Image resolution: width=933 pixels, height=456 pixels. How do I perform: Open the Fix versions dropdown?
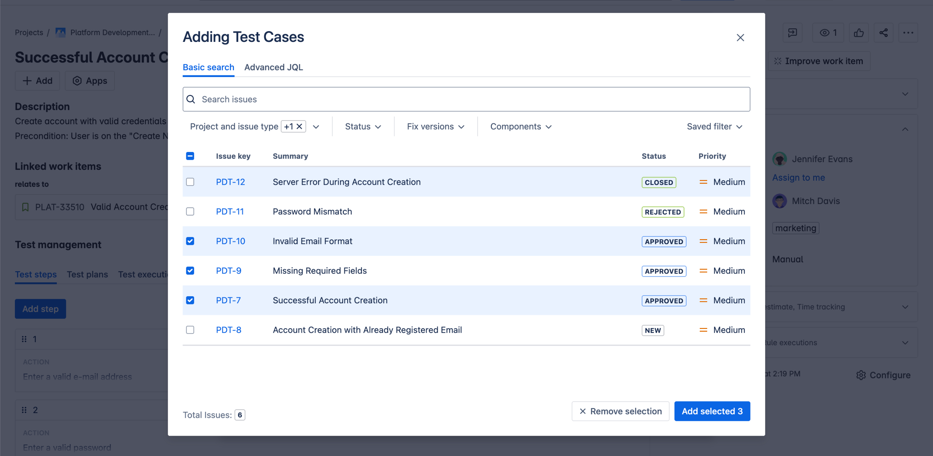point(435,127)
